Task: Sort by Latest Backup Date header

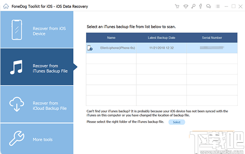Action: tap(161, 38)
